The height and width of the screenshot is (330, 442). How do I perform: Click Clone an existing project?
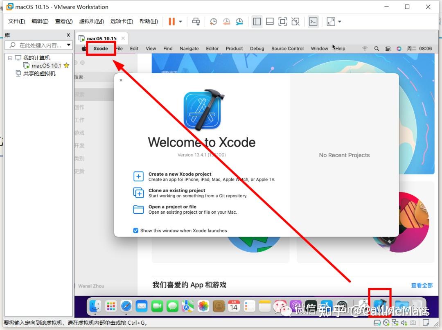point(190,193)
